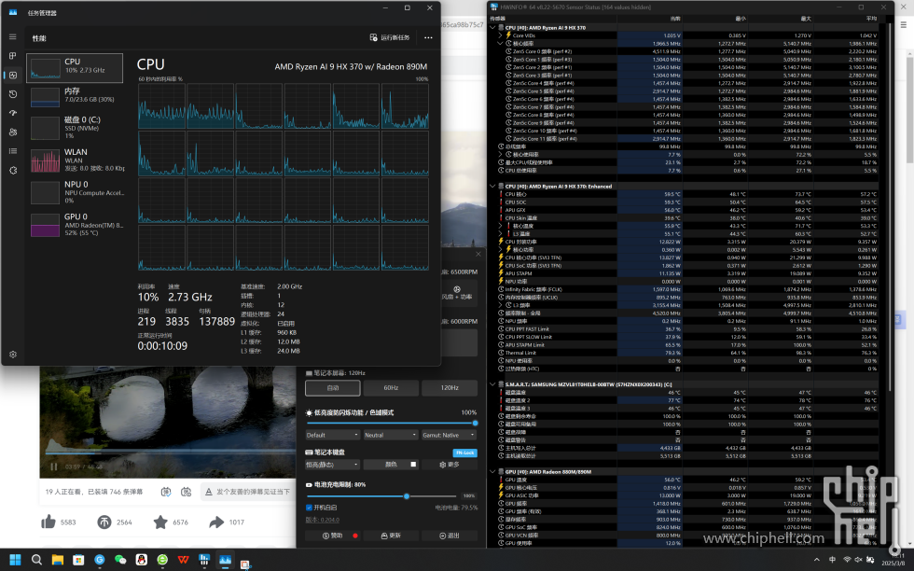The height and width of the screenshot is (571, 914).
Task: Toggle FN-Lock keyboard switch
Action: (x=464, y=453)
